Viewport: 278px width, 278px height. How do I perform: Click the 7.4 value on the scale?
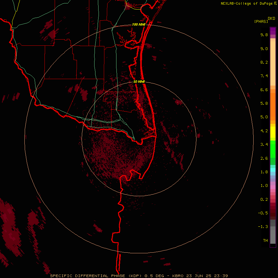tap(264, 76)
